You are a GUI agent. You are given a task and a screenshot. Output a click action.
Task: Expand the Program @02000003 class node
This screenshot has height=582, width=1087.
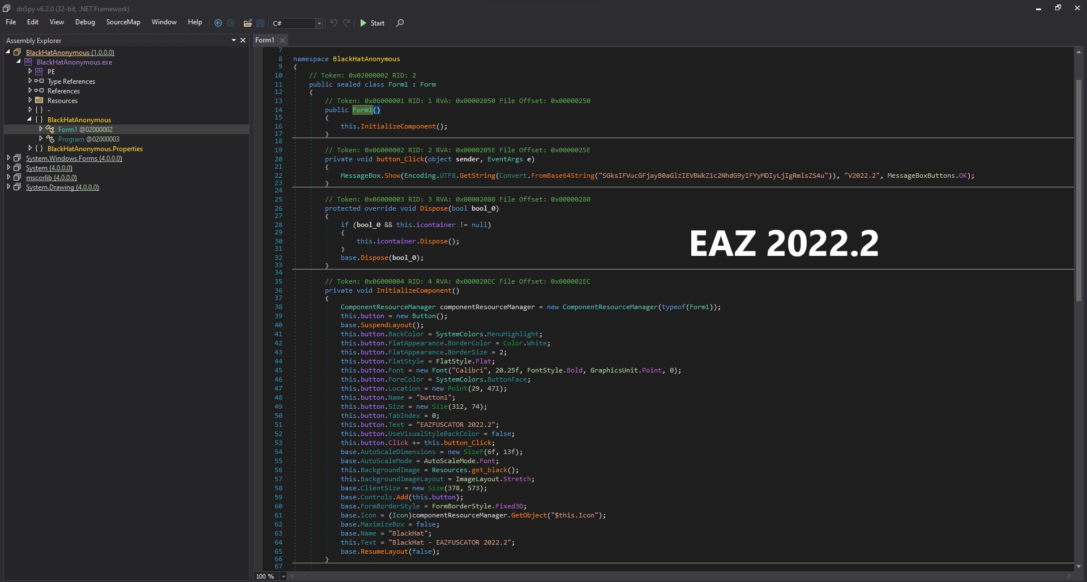[x=41, y=139]
